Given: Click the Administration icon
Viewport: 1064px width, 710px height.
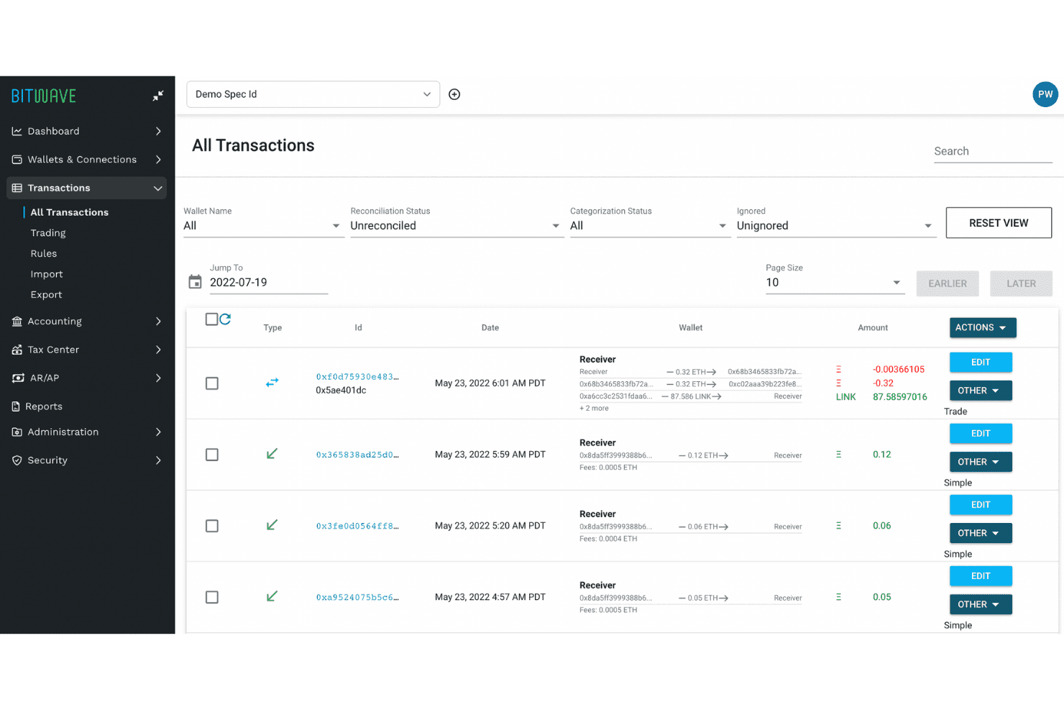Looking at the screenshot, I should click(17, 432).
